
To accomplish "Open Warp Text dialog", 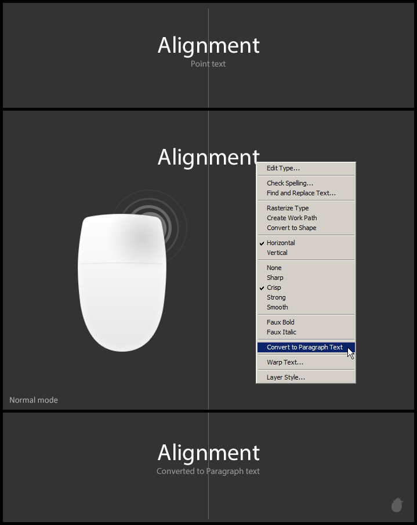I will point(285,362).
